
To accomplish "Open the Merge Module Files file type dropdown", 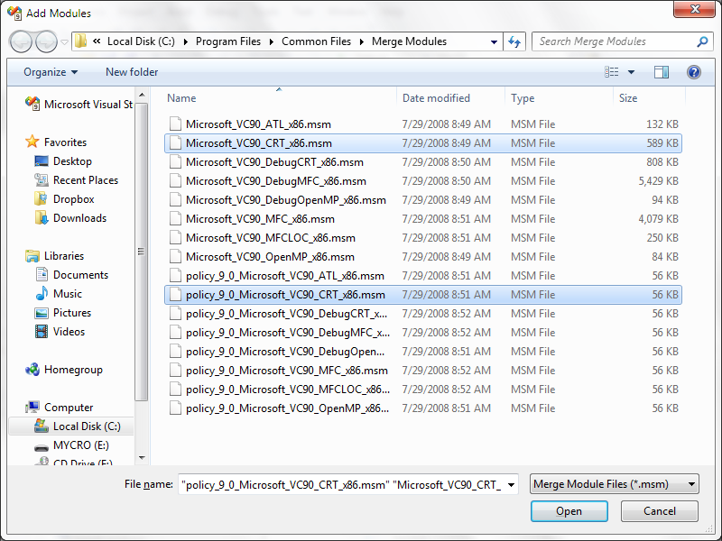I will pyautogui.click(x=614, y=484).
